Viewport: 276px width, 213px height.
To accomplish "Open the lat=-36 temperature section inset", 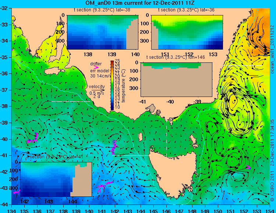I will tap(187, 32).
